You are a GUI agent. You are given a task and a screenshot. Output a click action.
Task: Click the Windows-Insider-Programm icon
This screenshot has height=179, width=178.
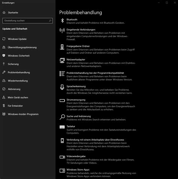coord(4,114)
